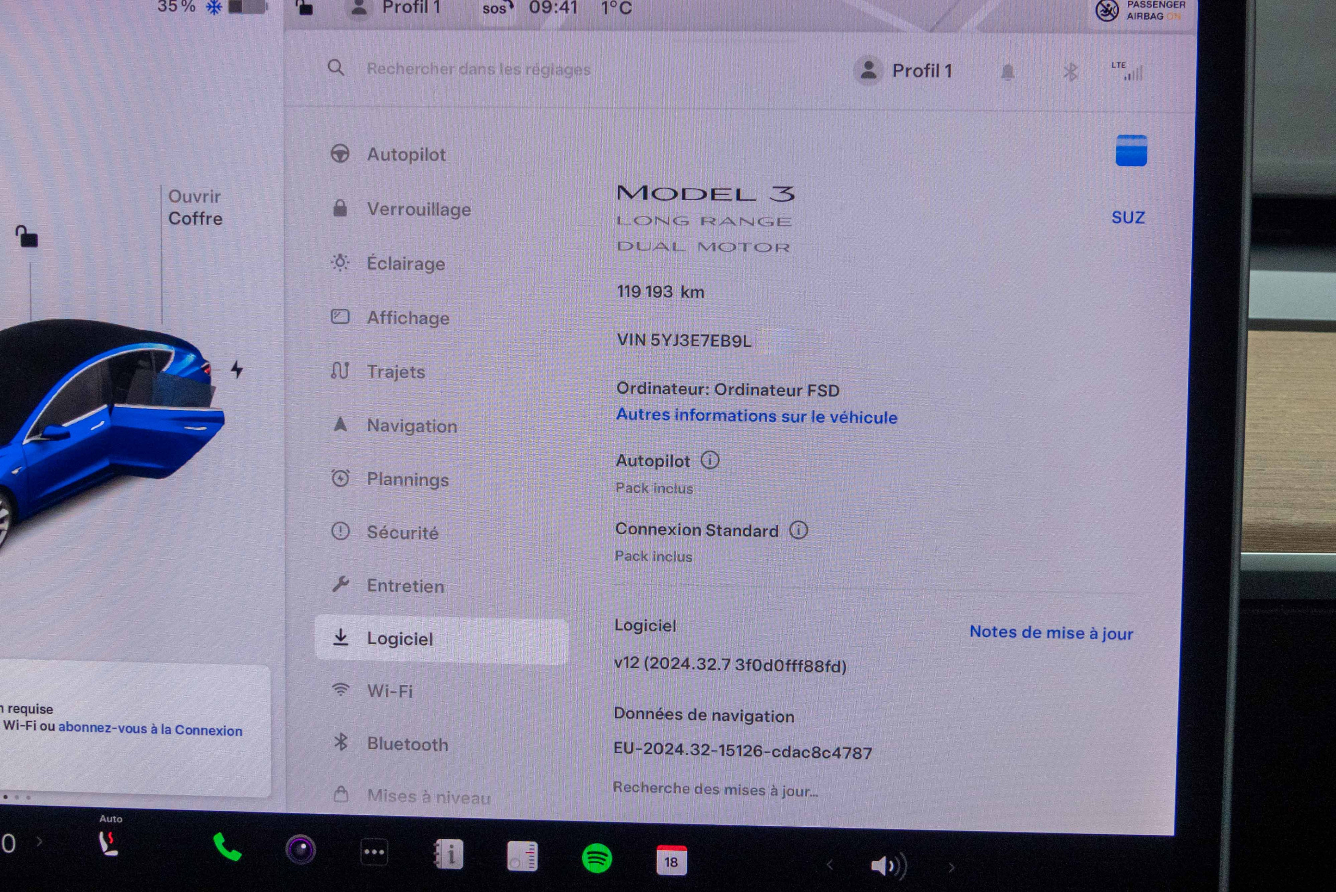Show info about Connexion Standard

click(798, 530)
